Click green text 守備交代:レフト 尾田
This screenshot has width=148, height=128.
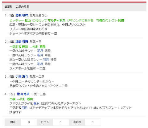[x=110, y=21]
